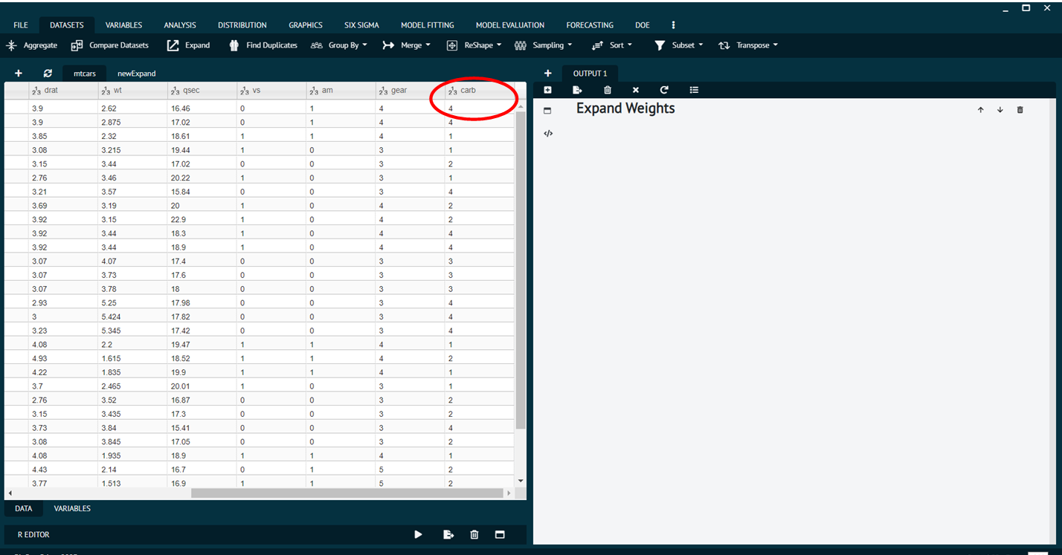Open the Subset dropdown

(678, 45)
